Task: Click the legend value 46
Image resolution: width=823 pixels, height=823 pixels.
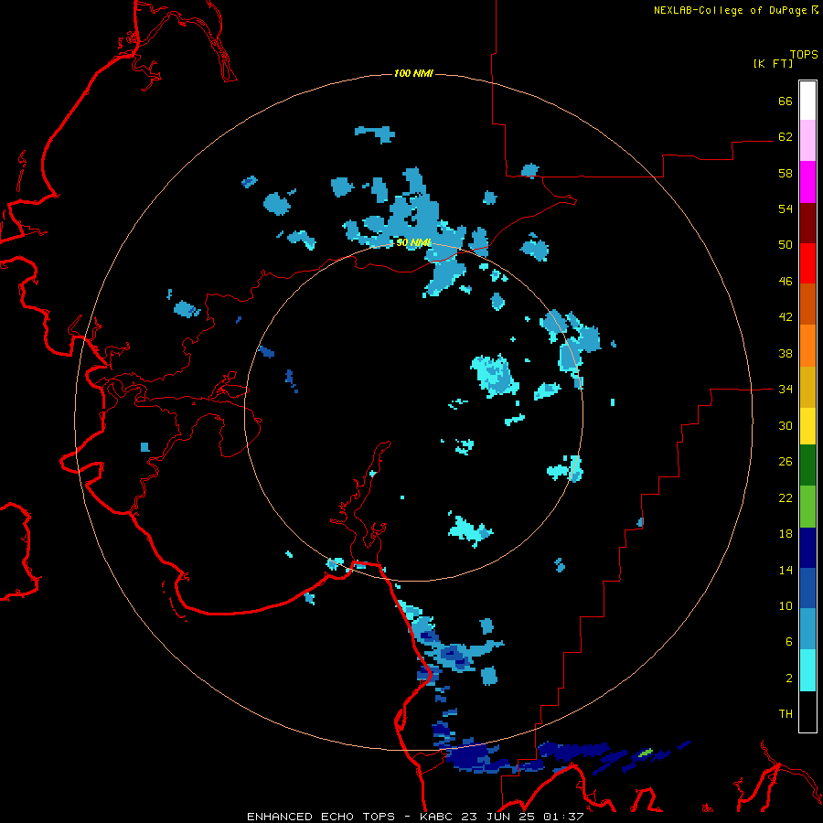Action: point(786,282)
